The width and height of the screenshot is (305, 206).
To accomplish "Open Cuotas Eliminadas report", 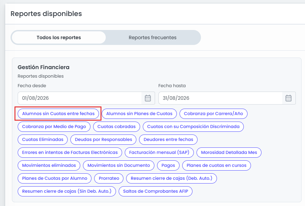I will [x=43, y=140].
